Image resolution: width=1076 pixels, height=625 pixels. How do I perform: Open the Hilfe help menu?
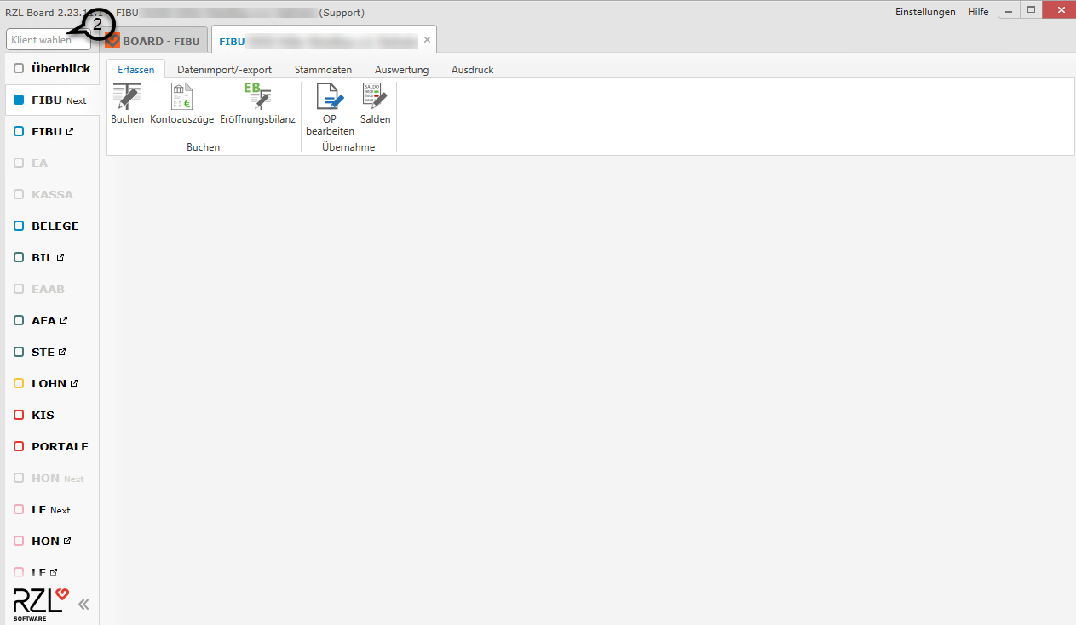tap(978, 12)
